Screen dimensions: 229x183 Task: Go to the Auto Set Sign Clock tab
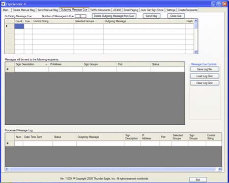point(152,10)
